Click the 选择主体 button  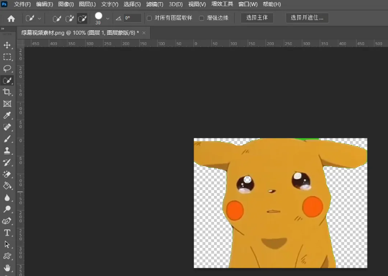point(257,18)
